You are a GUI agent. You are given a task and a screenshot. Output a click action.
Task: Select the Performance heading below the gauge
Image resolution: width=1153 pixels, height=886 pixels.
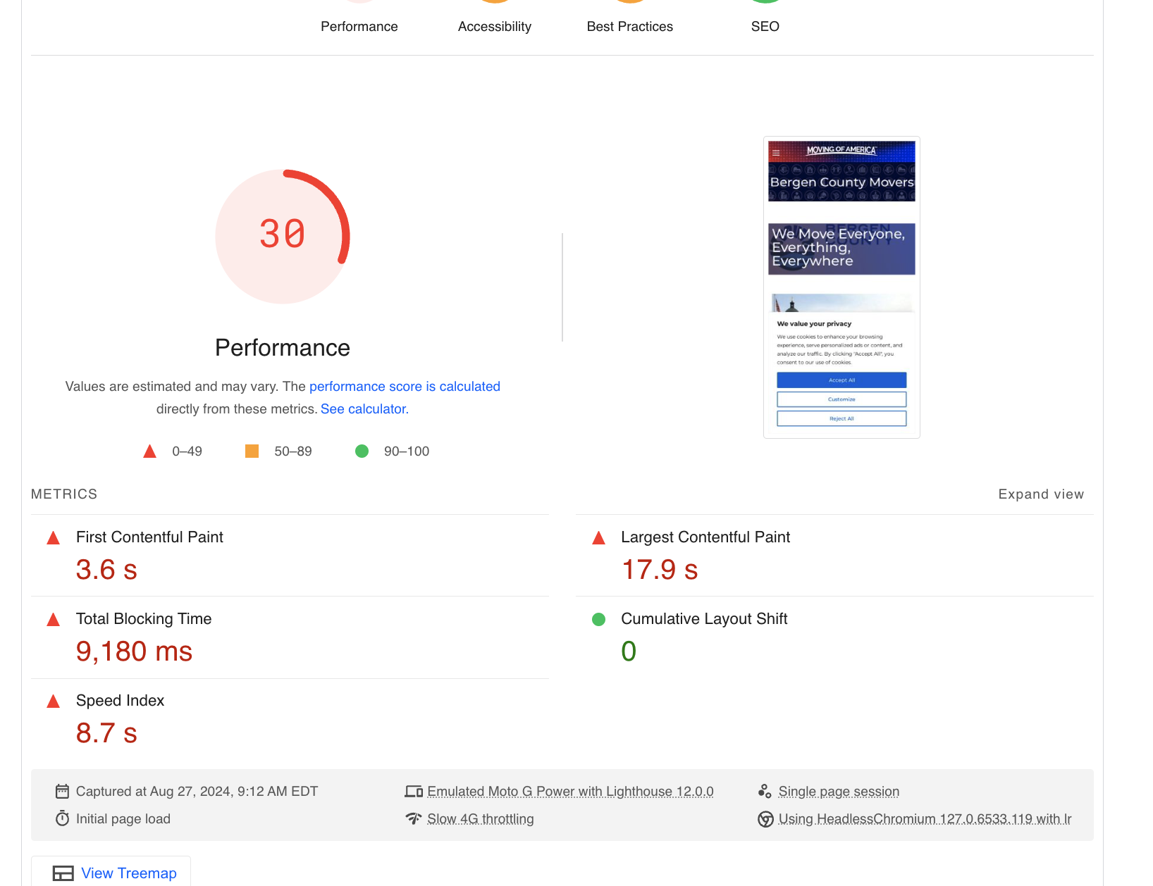(283, 347)
